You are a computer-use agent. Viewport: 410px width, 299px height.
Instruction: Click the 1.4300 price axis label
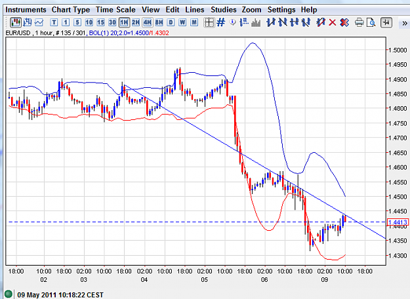pyautogui.click(x=398, y=256)
